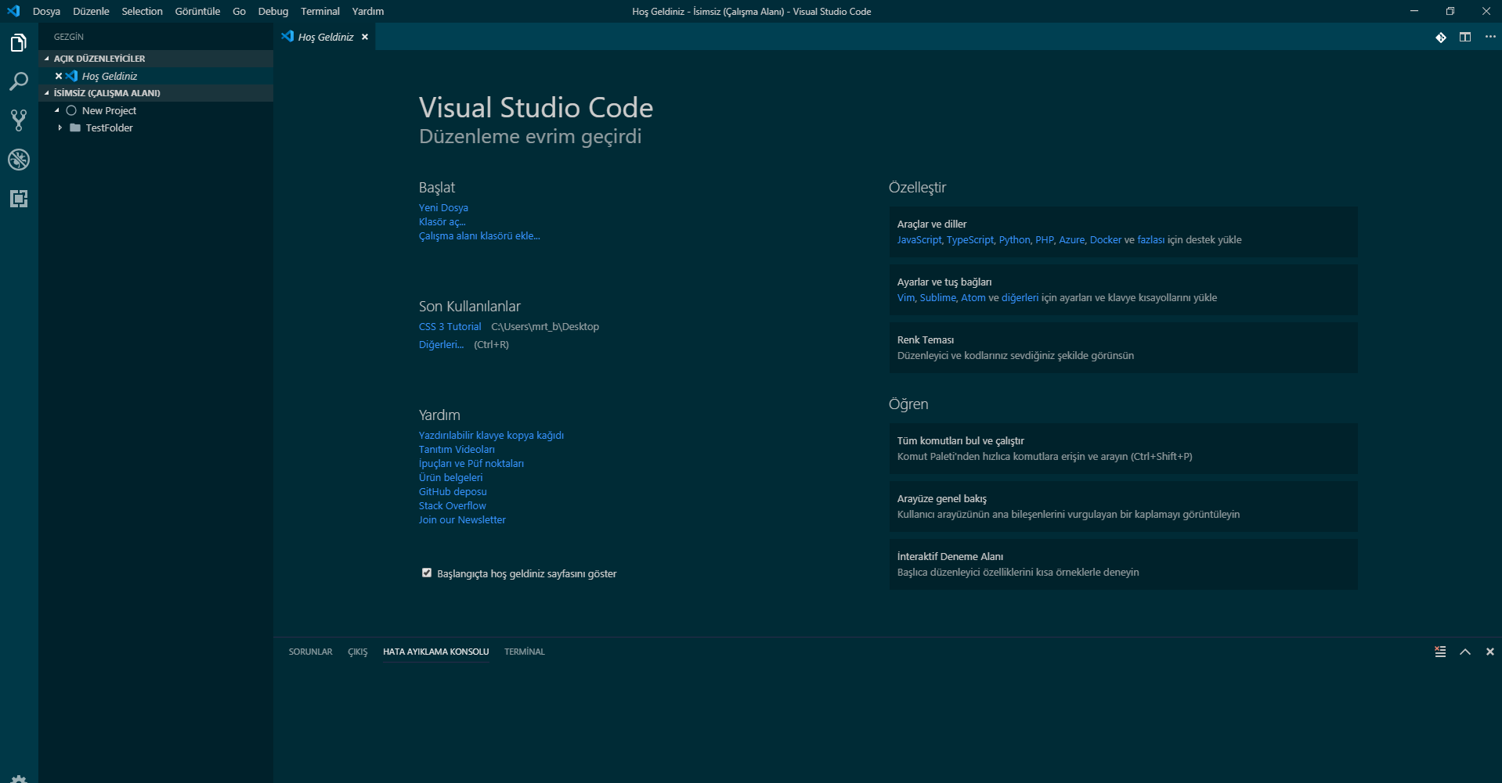Open the More Actions ellipsis icon

pyautogui.click(x=1490, y=37)
